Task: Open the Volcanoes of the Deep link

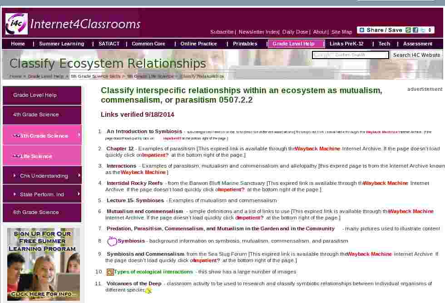Action: click(x=134, y=283)
